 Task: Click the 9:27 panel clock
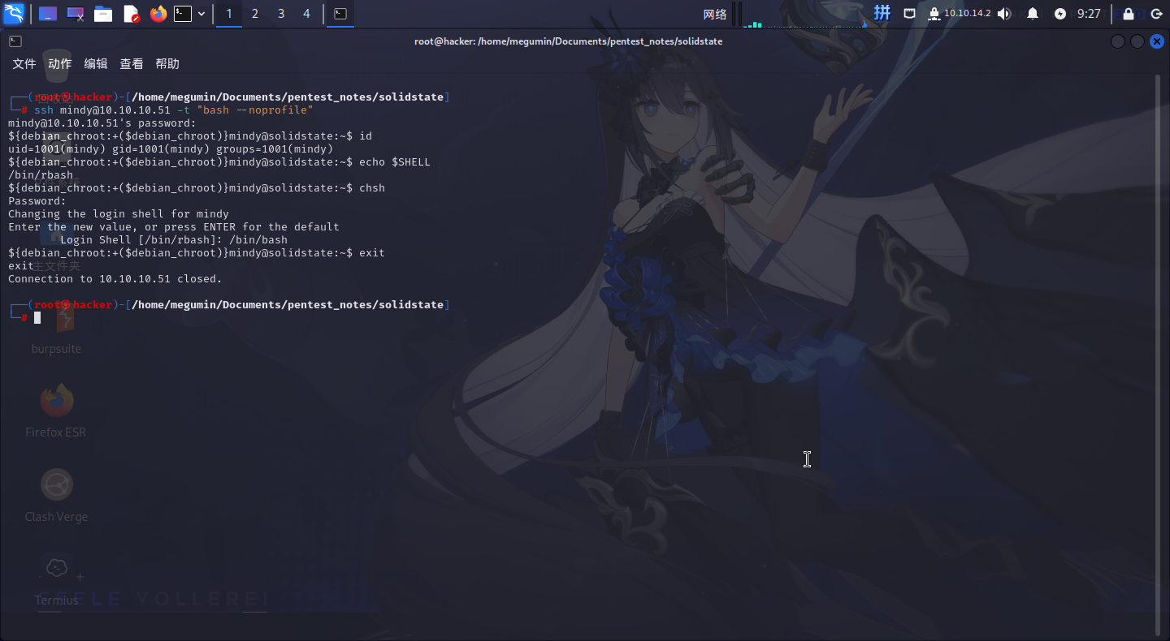tap(1089, 14)
